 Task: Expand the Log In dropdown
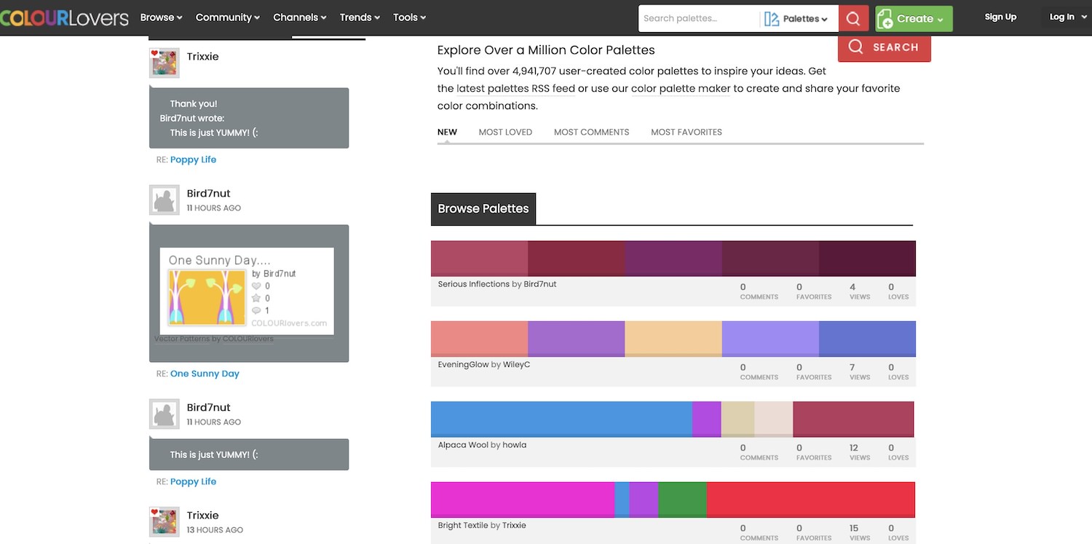pyautogui.click(x=1067, y=17)
